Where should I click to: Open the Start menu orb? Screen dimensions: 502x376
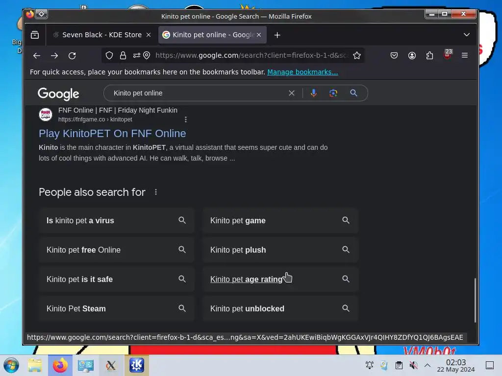coord(11,365)
